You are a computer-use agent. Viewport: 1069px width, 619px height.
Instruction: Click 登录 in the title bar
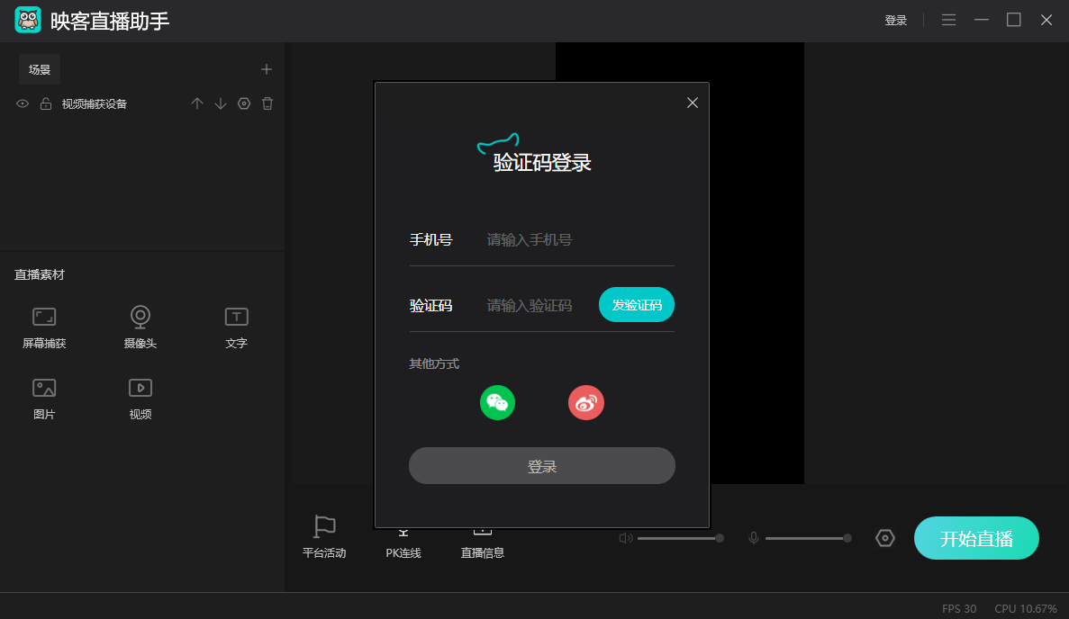[x=895, y=21]
